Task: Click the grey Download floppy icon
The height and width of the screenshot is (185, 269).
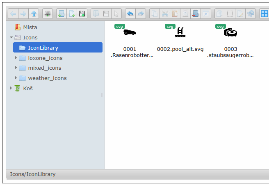Action: (106, 14)
